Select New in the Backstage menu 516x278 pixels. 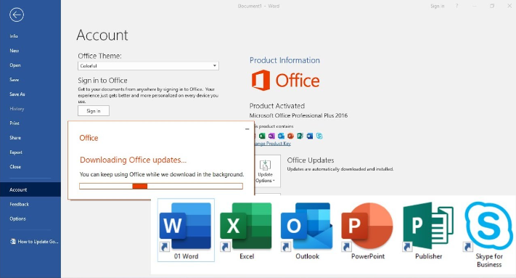pyautogui.click(x=14, y=51)
